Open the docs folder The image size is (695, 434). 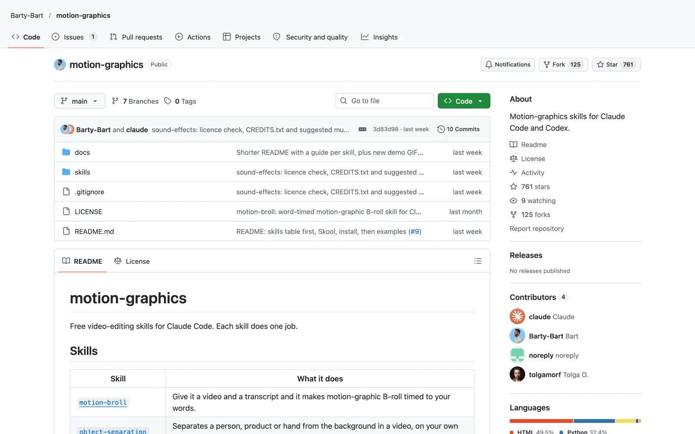[82, 152]
